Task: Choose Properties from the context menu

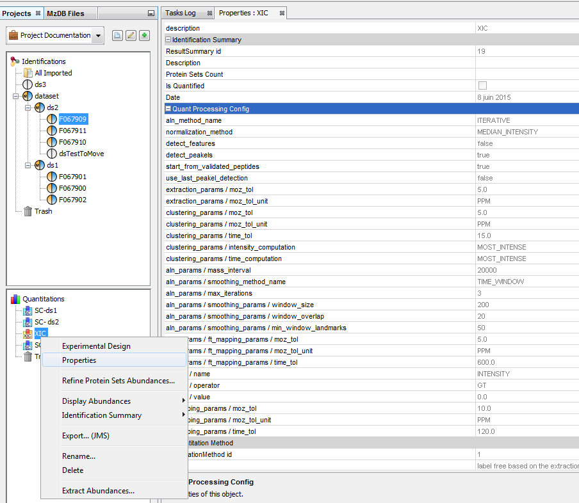Action: click(x=79, y=360)
